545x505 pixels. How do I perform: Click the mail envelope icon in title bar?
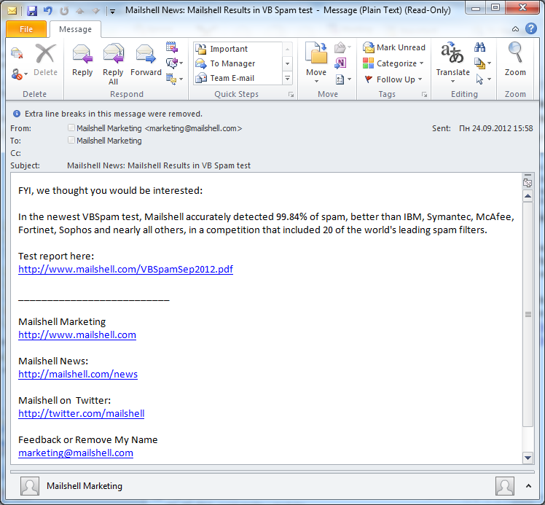(12, 11)
